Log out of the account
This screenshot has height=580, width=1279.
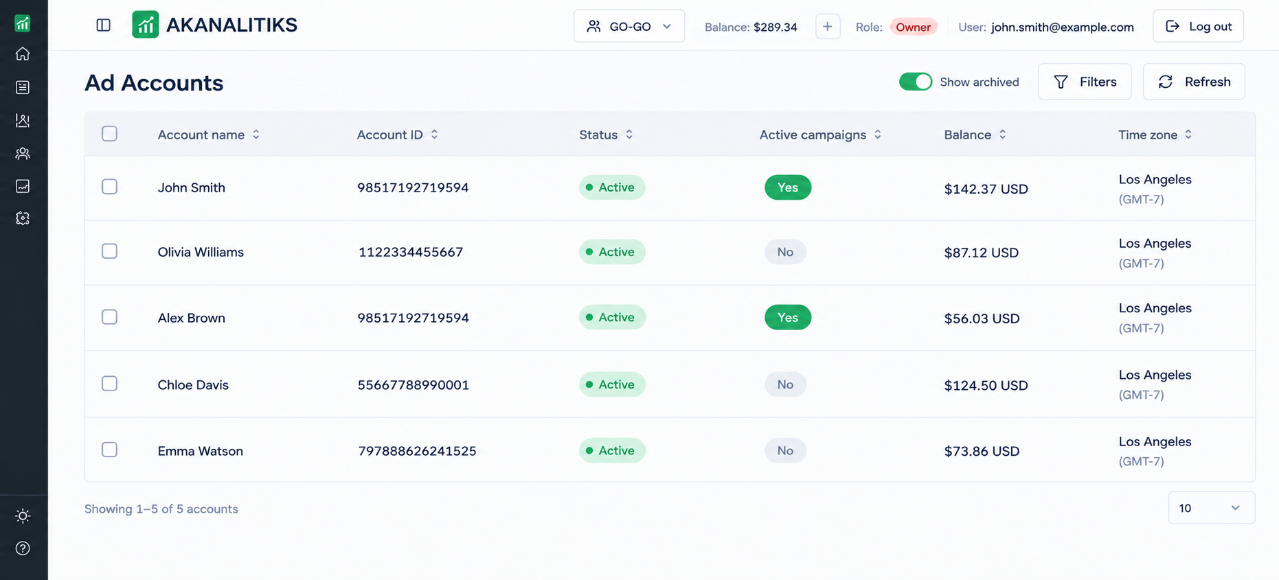(1198, 26)
